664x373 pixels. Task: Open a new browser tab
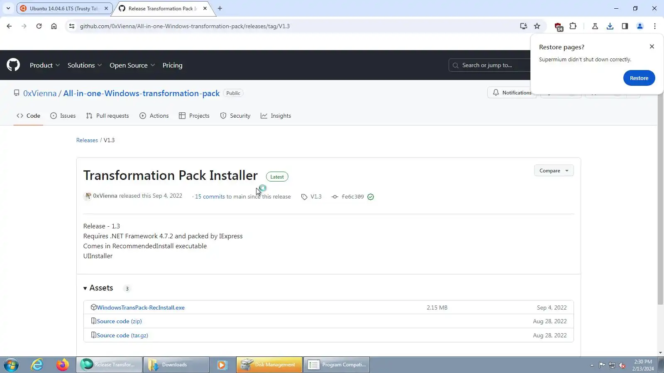(220, 8)
